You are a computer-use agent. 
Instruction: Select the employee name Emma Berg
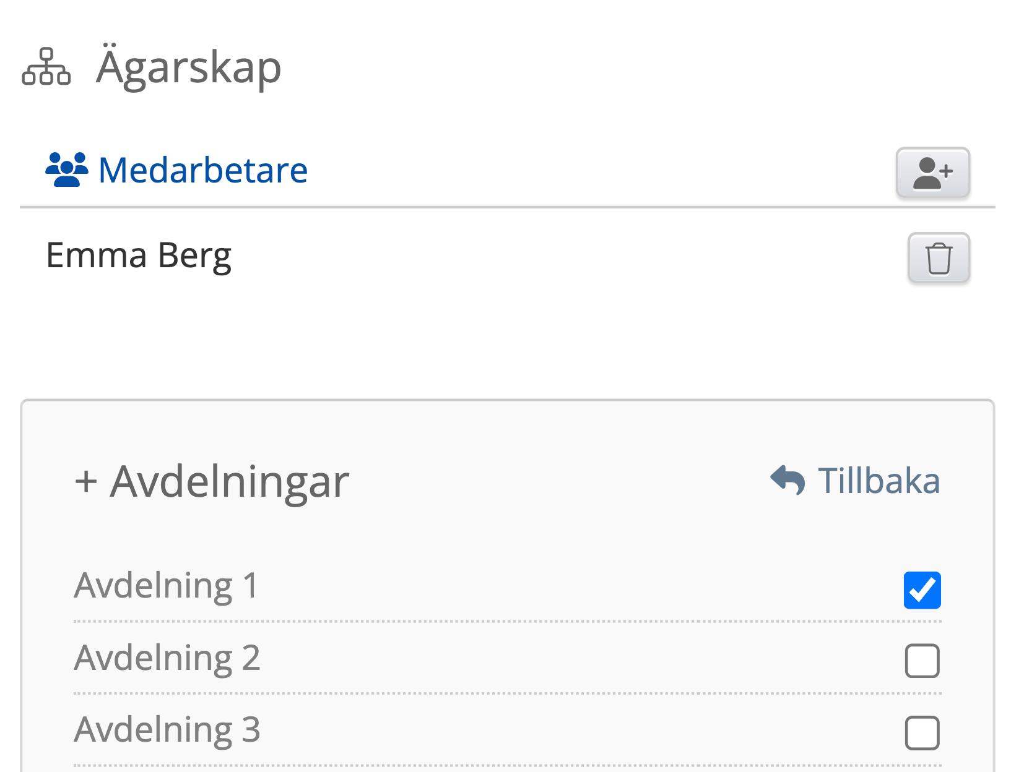point(139,255)
